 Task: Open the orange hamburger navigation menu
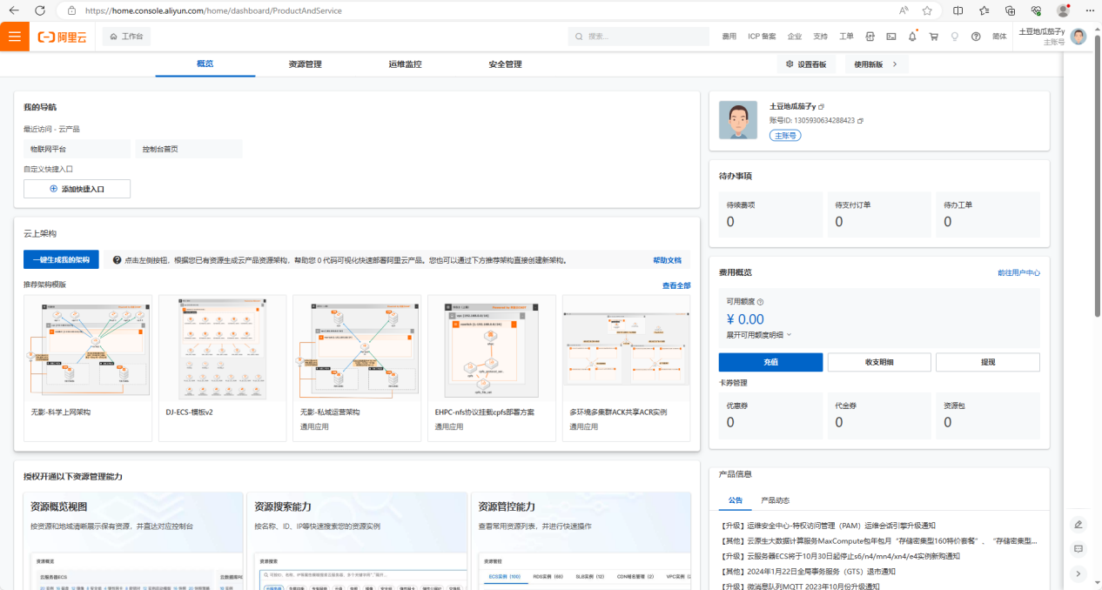click(14, 37)
